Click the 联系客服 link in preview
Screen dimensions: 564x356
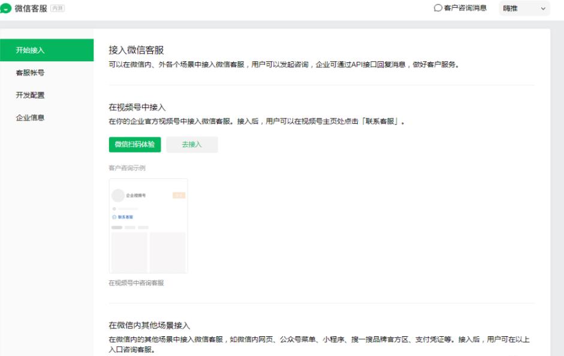point(123,217)
